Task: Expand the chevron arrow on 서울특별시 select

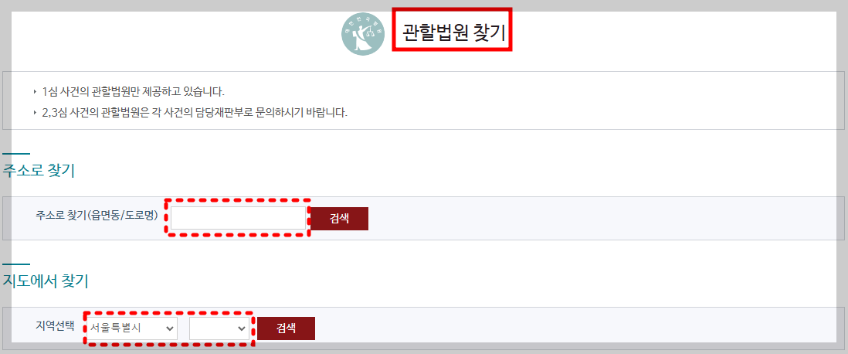Action: [x=170, y=328]
